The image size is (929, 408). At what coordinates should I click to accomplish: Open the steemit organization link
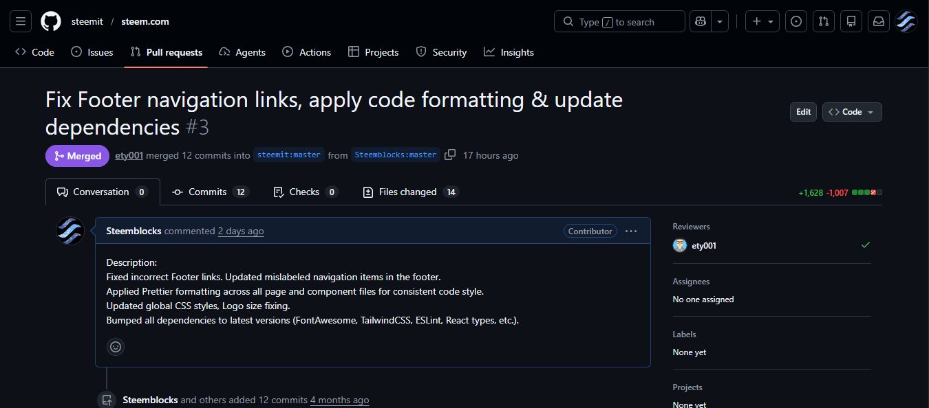[x=87, y=21]
